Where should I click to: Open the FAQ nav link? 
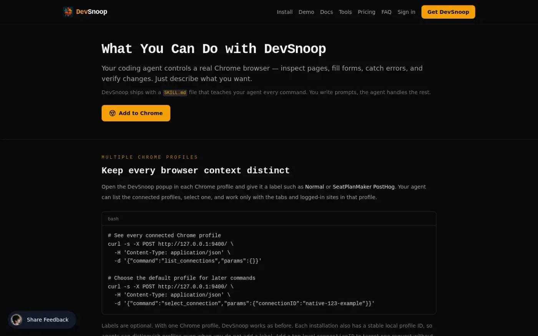tap(386, 12)
